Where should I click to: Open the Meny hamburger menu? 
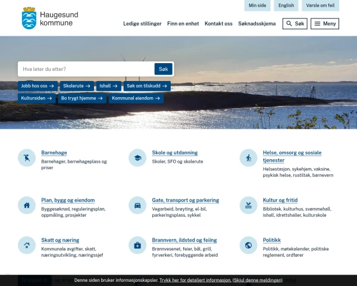click(x=325, y=24)
